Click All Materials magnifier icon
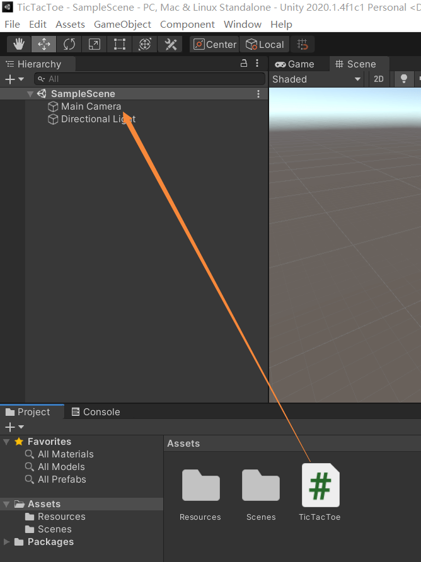The width and height of the screenshot is (421, 562). coord(30,454)
